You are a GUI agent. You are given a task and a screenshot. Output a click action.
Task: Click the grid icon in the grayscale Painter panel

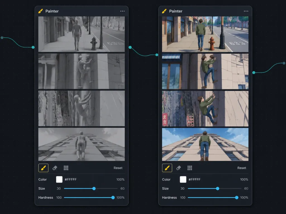tap(66, 168)
